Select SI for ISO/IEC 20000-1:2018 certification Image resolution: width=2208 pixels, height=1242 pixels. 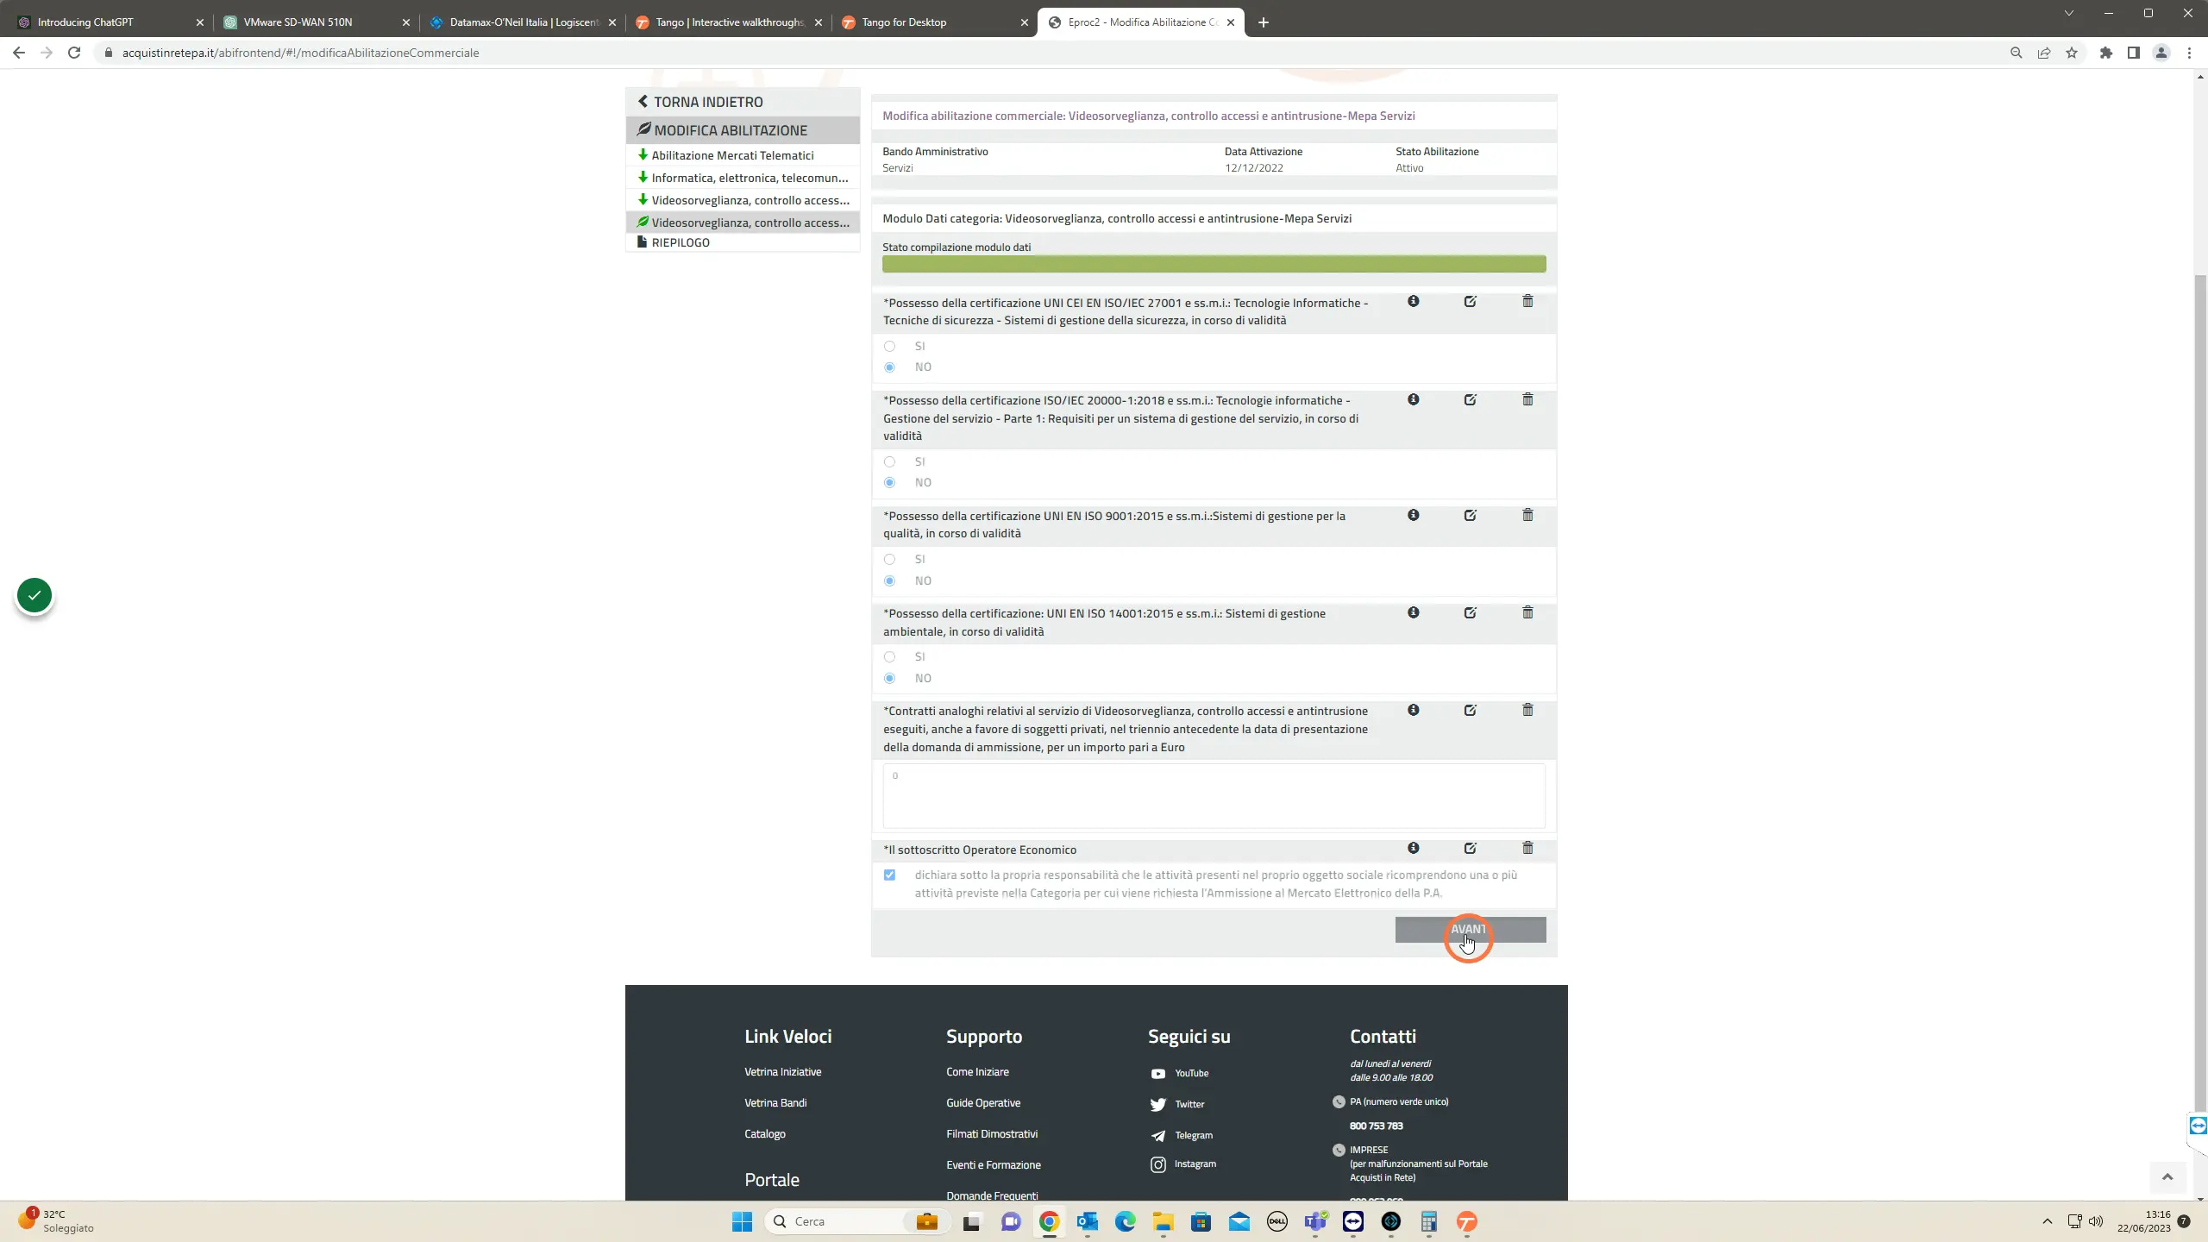click(x=889, y=461)
